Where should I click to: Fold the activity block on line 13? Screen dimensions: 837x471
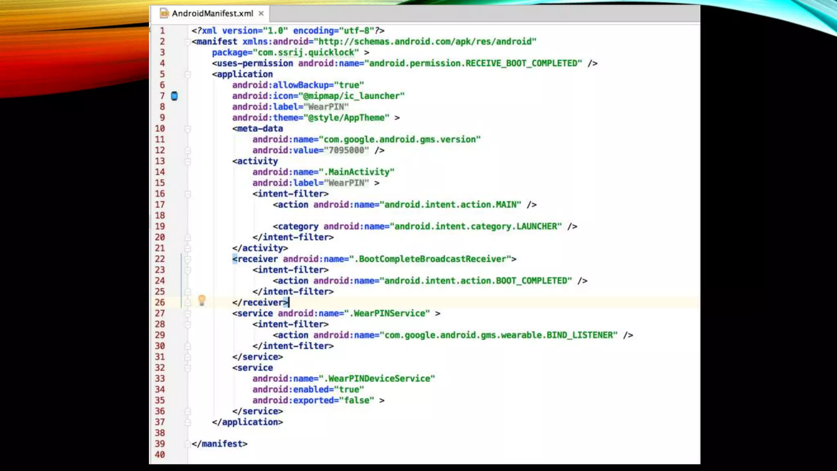point(188,161)
